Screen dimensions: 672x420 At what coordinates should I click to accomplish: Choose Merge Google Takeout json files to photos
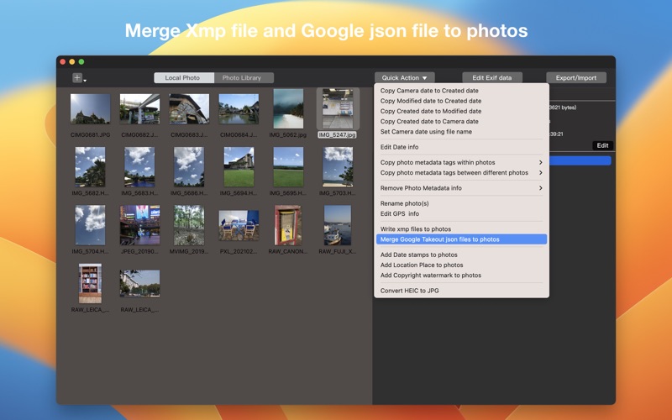(x=461, y=239)
